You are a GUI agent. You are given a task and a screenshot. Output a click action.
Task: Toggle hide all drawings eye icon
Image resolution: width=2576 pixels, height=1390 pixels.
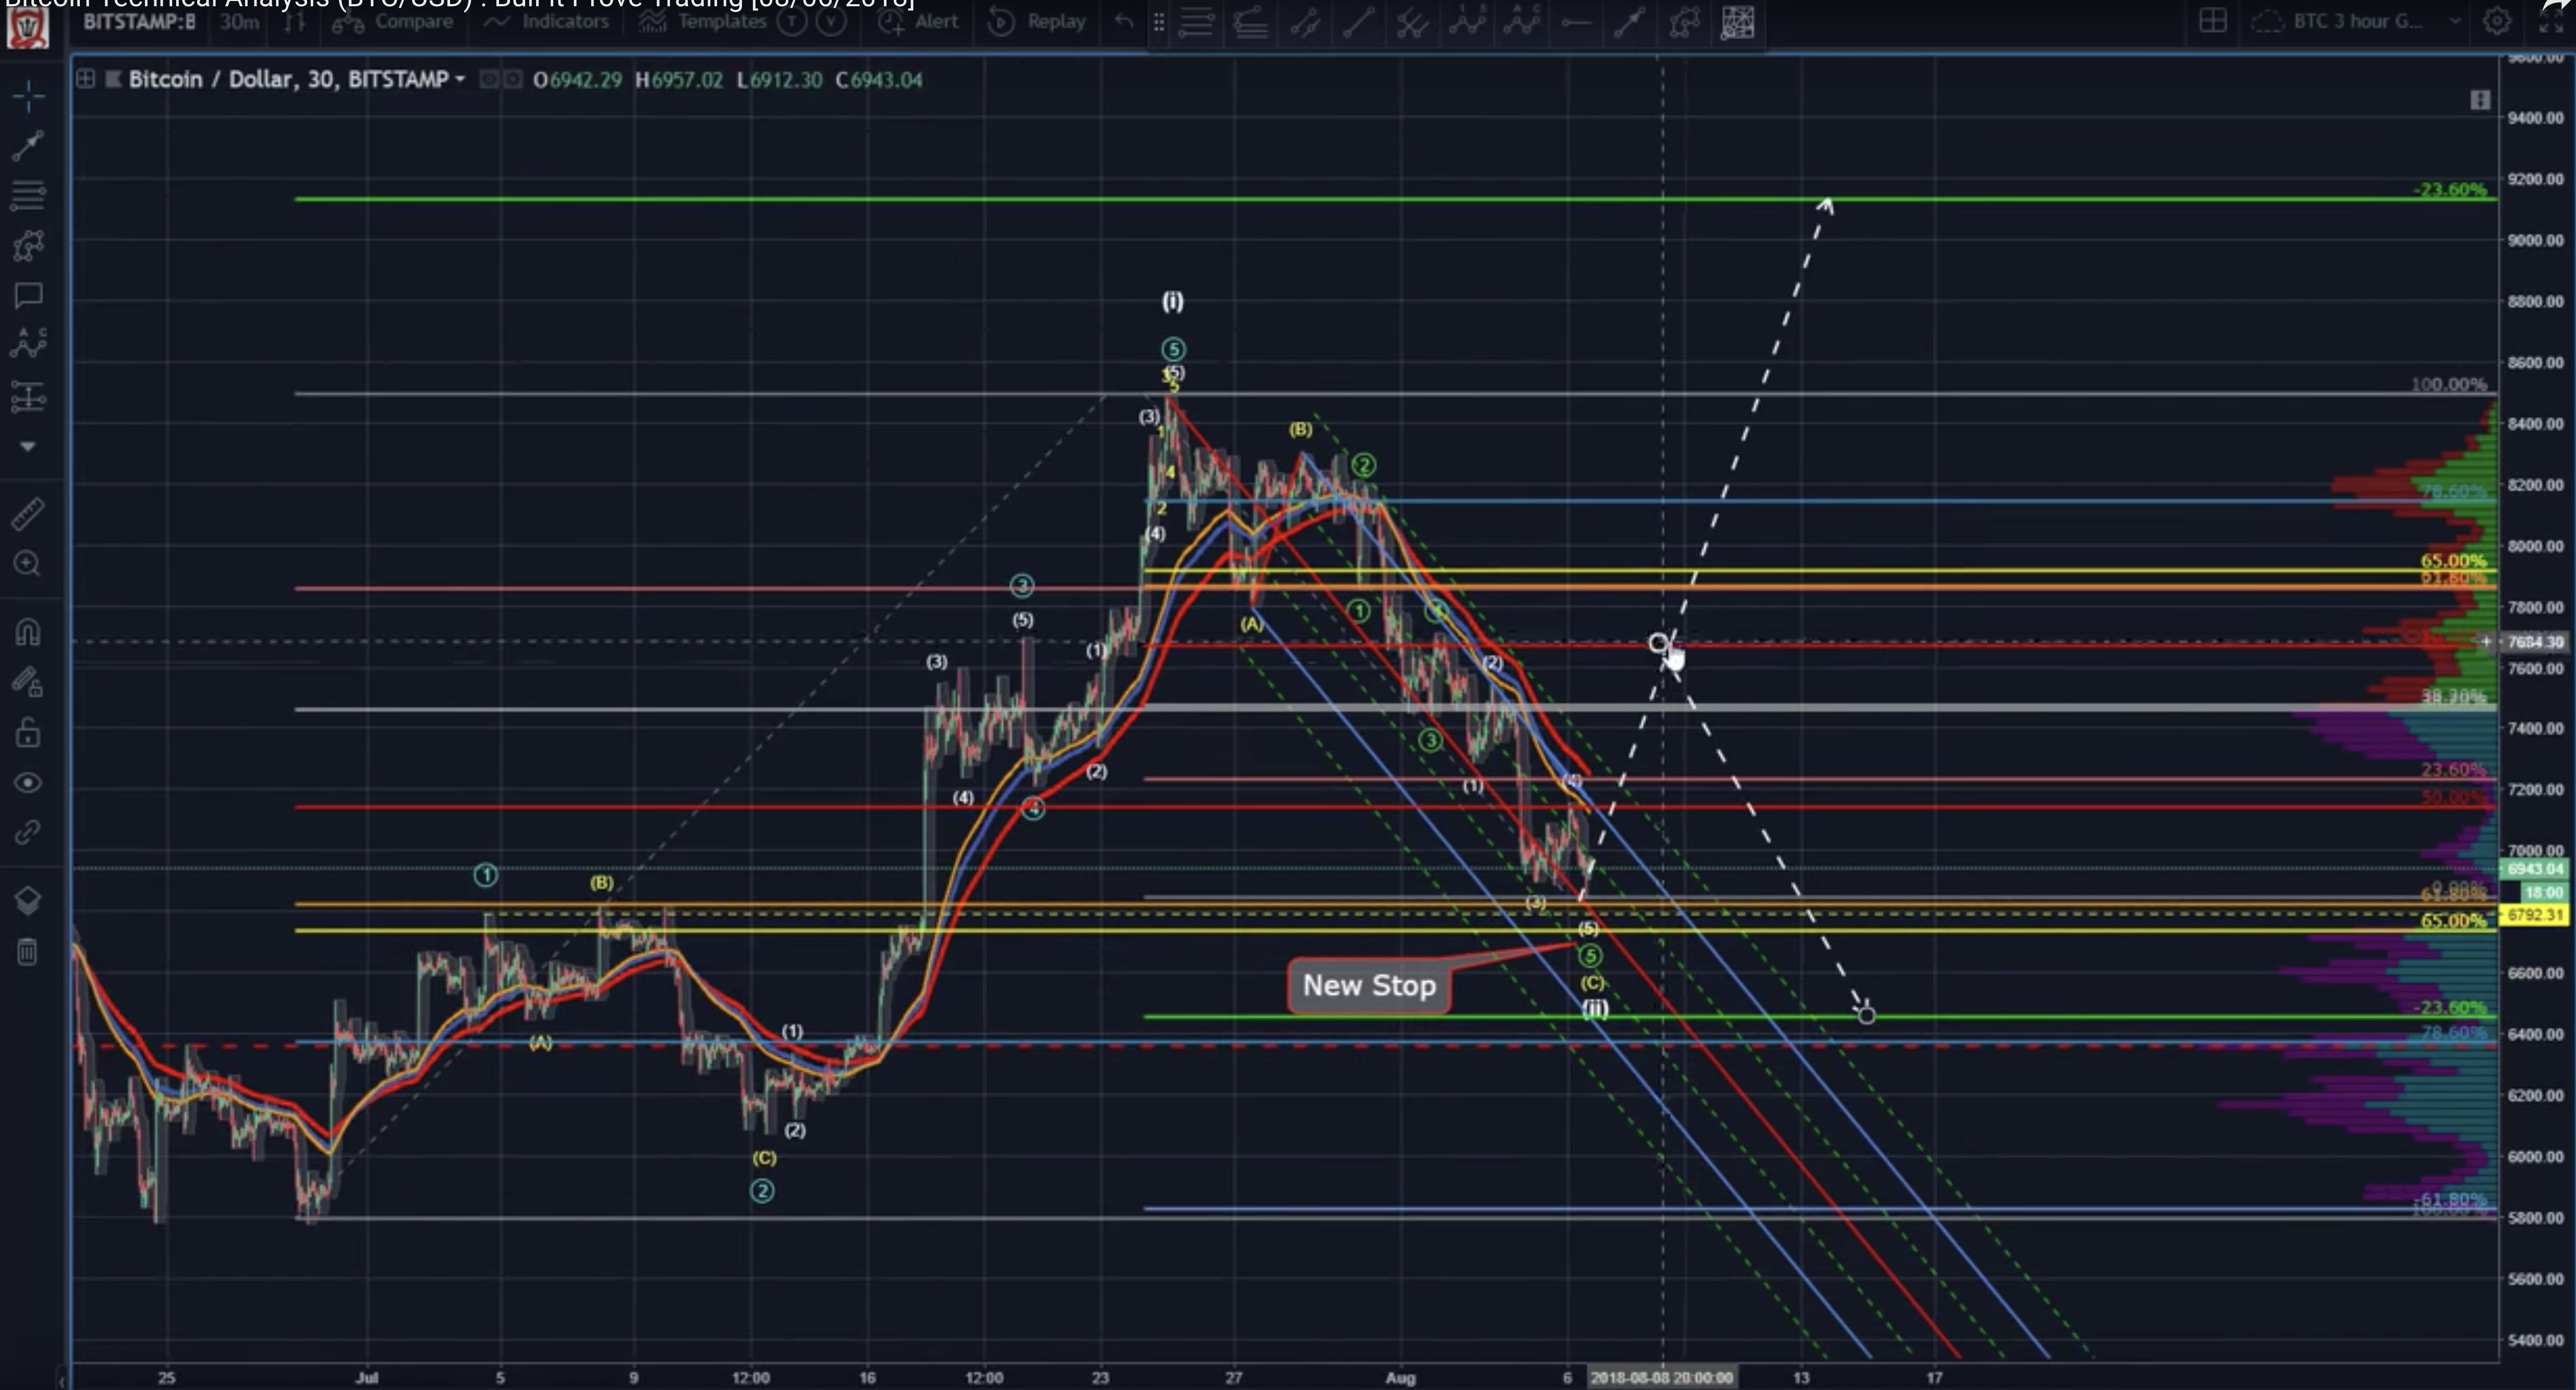[28, 783]
